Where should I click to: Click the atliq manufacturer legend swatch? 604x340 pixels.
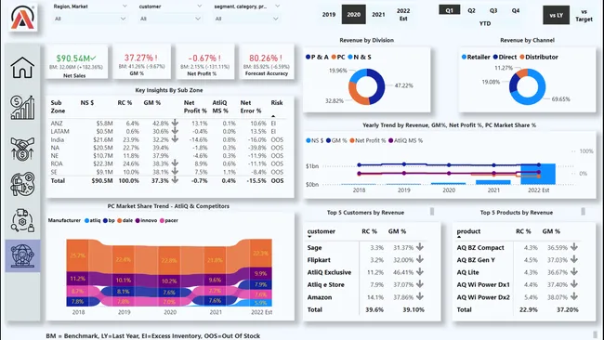point(87,221)
